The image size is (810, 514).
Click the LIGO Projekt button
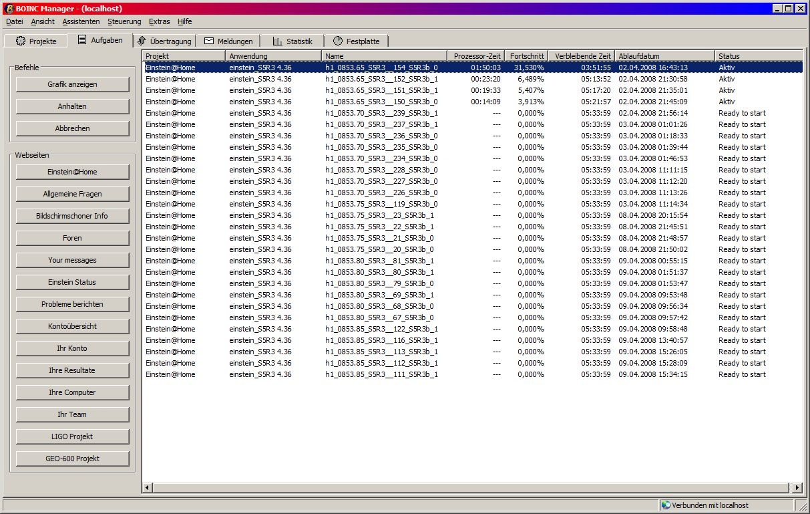[x=72, y=436]
